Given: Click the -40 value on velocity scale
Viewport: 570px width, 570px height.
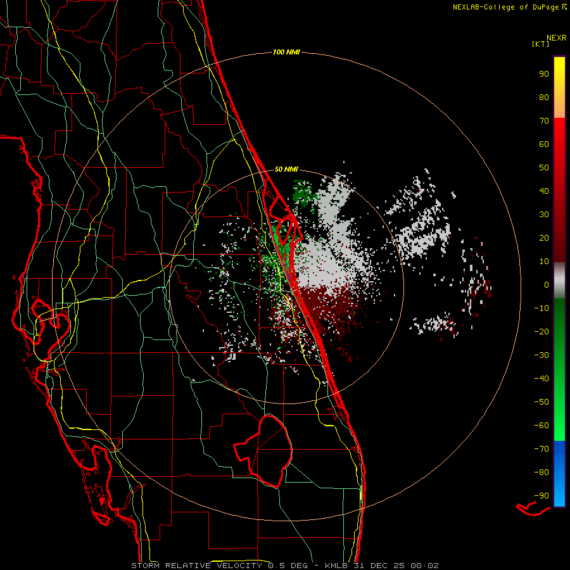Looking at the screenshot, I should click(x=541, y=379).
